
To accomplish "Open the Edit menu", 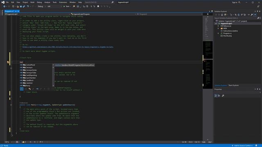I will tap(13, 2).
